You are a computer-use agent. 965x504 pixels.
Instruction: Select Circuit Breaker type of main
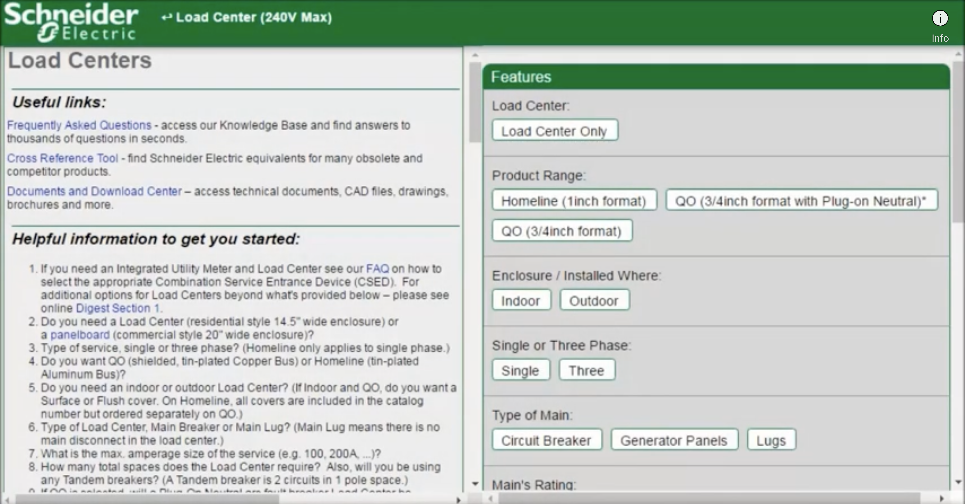click(x=546, y=440)
